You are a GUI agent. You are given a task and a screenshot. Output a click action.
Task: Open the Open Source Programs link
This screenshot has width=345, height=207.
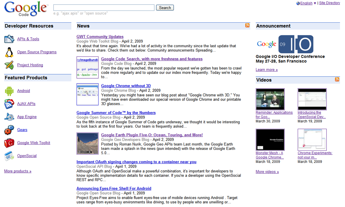tap(37, 52)
